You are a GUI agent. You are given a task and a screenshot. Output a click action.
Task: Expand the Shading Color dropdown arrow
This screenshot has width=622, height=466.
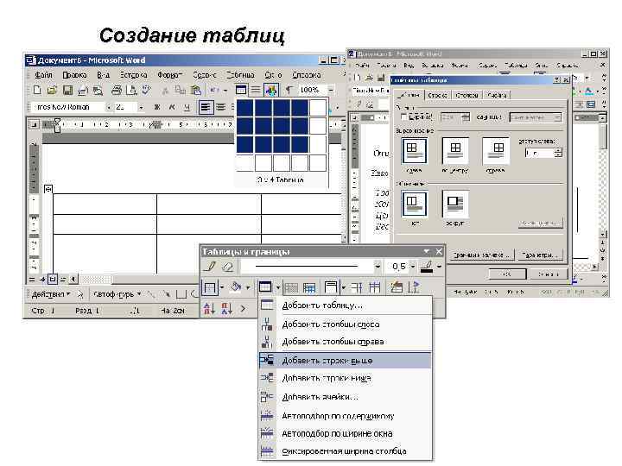(x=248, y=287)
